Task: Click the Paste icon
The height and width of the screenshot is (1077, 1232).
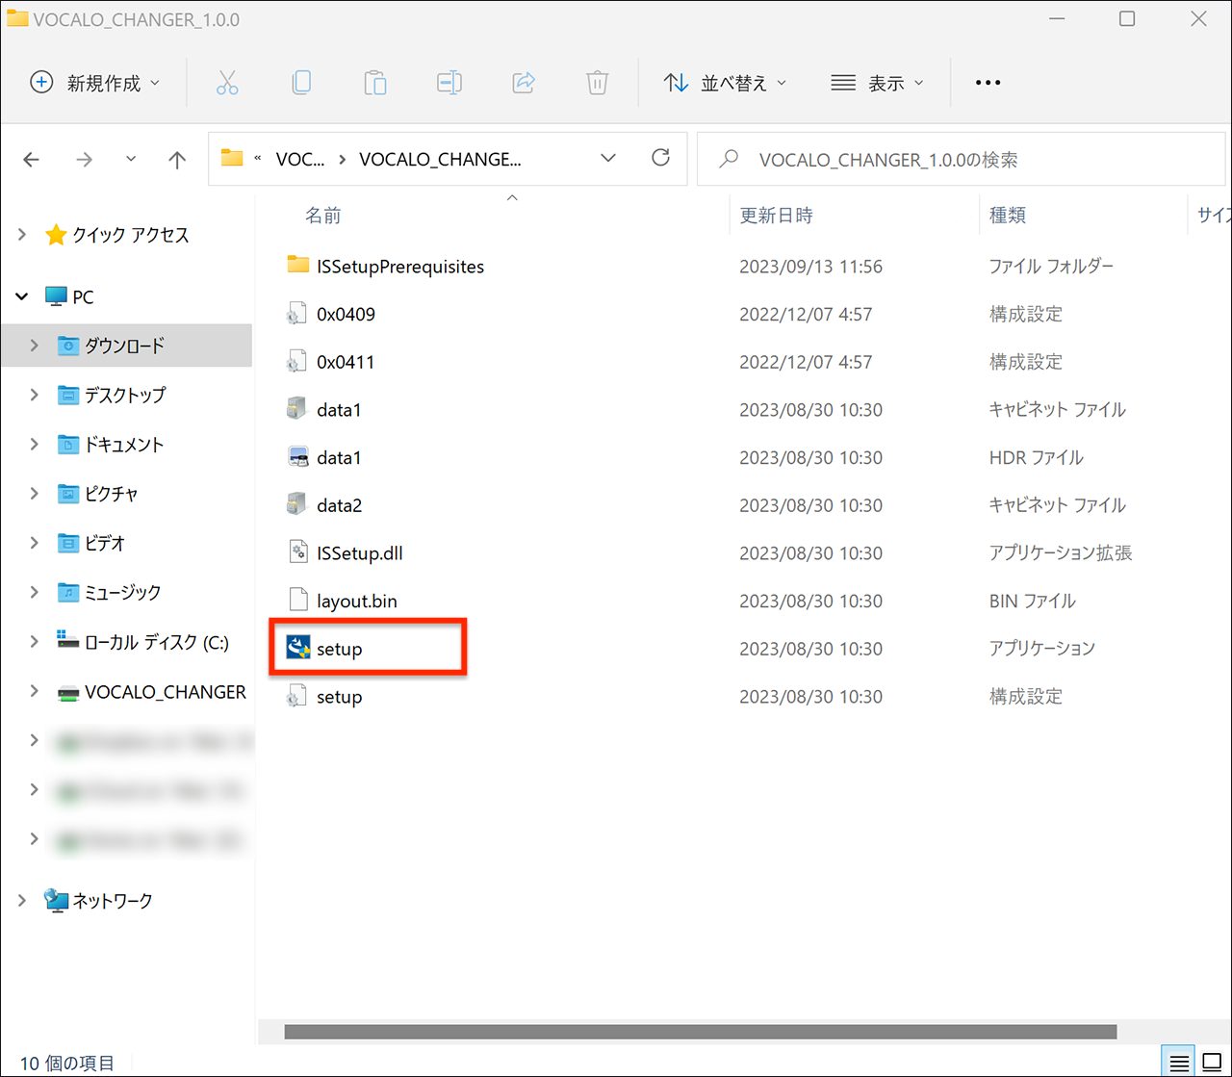Action: tap(375, 83)
